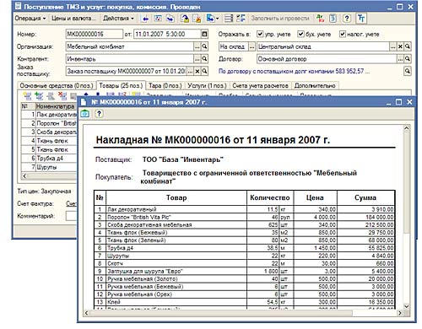This screenshot has width=422, height=329.
Task: Expand the create-based-on dropdown arrow
Action: point(218,19)
